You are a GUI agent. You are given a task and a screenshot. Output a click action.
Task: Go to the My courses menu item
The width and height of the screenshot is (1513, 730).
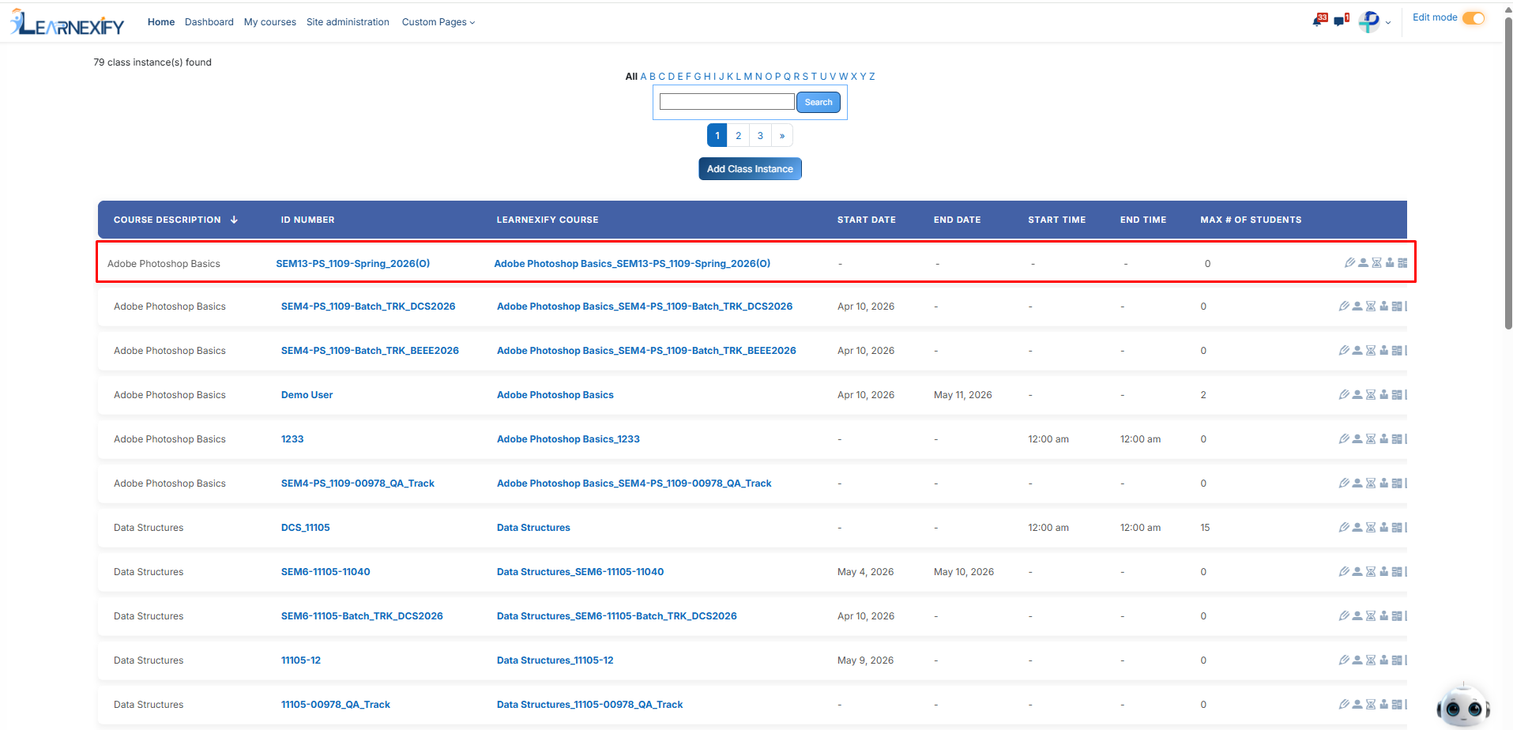270,22
